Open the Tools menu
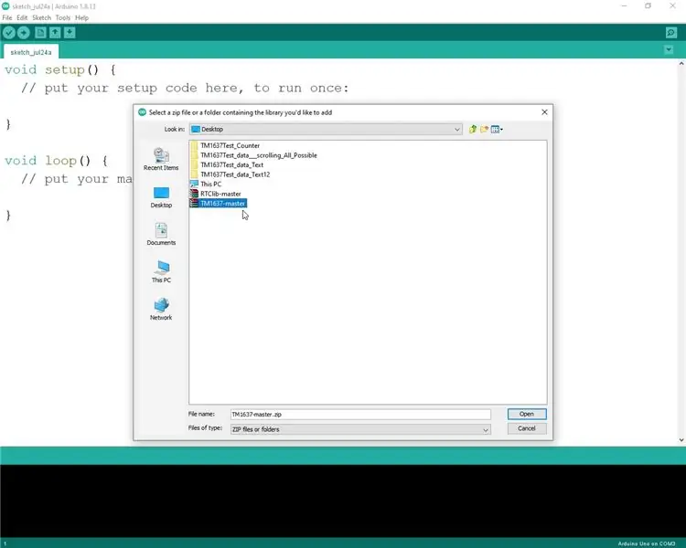The width and height of the screenshot is (686, 548). [62, 18]
